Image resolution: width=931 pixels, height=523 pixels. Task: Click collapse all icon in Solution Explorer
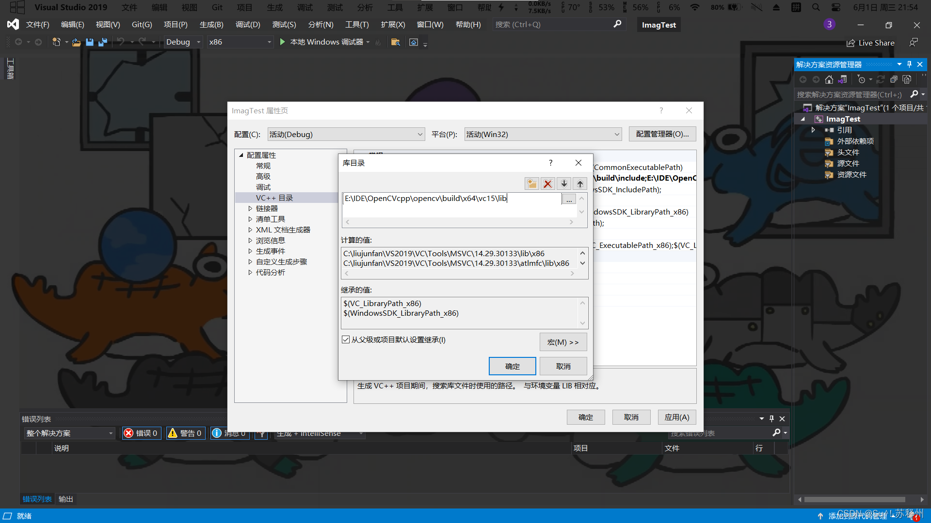click(894, 79)
